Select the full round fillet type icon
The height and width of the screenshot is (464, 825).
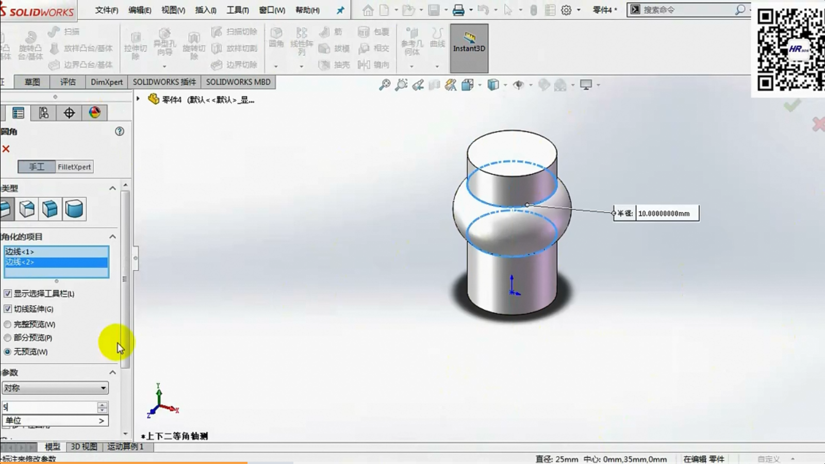74,209
